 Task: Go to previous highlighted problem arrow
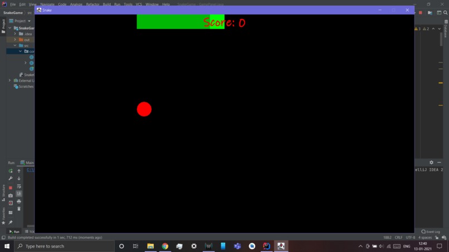433,29
